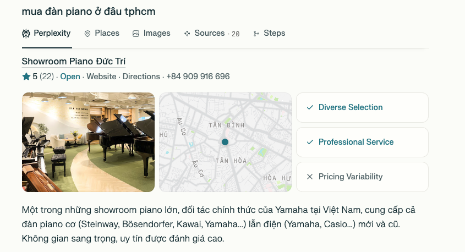Open the piano showroom photo

click(88, 142)
